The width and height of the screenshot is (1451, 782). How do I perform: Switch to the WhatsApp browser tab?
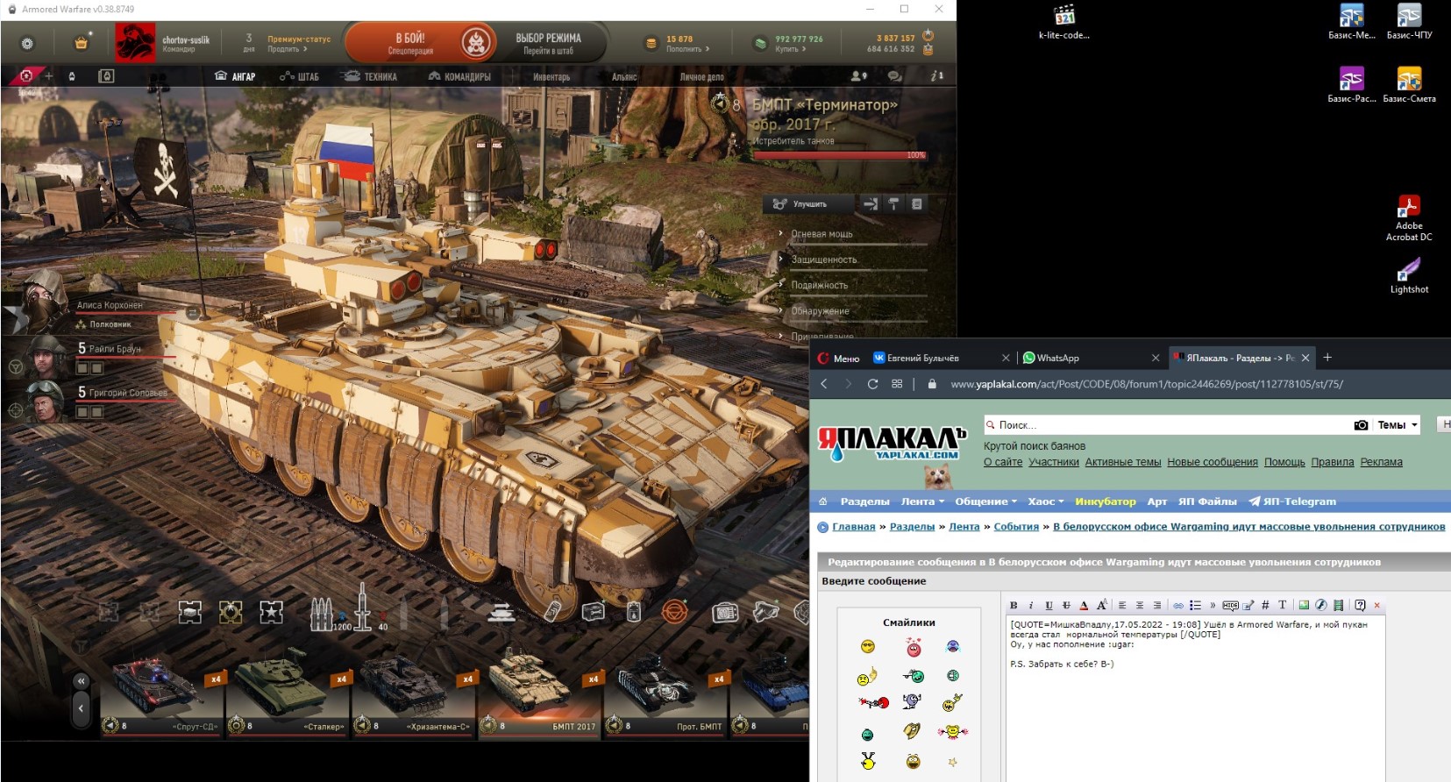tap(1092, 358)
